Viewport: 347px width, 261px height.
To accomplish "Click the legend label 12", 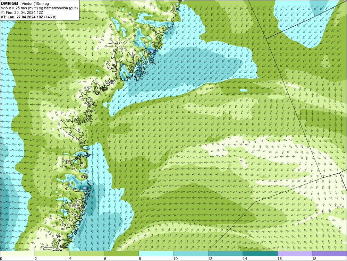I will pyautogui.click(x=210, y=259).
